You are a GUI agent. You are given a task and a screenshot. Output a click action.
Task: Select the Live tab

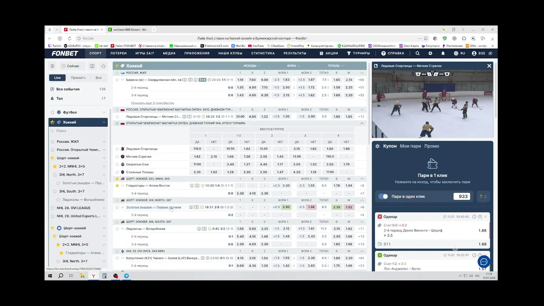pyautogui.click(x=57, y=78)
